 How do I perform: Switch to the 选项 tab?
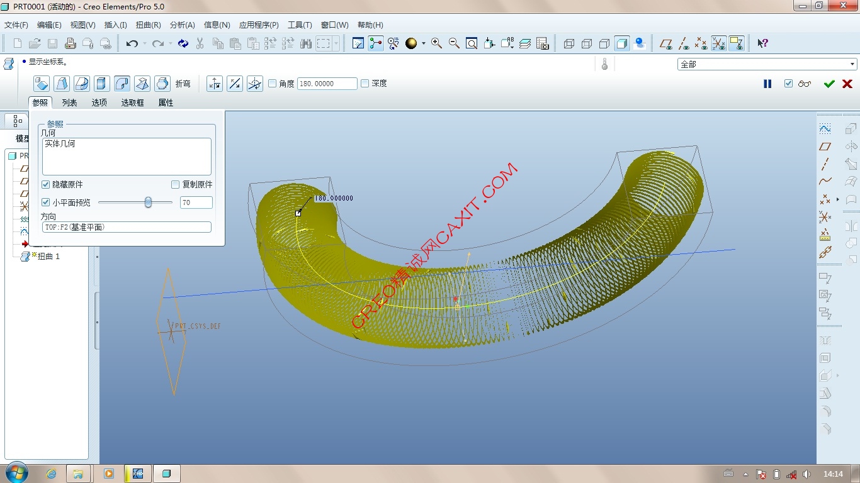coord(99,103)
